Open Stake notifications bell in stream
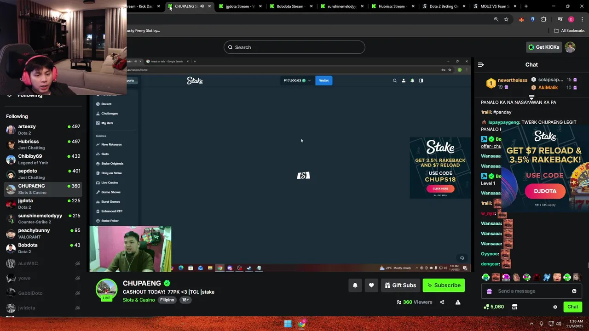This screenshot has height=331, width=589. click(412, 80)
